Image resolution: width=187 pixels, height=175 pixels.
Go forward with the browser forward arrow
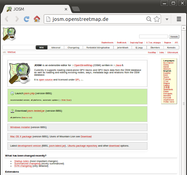pyautogui.click(x=17, y=19)
